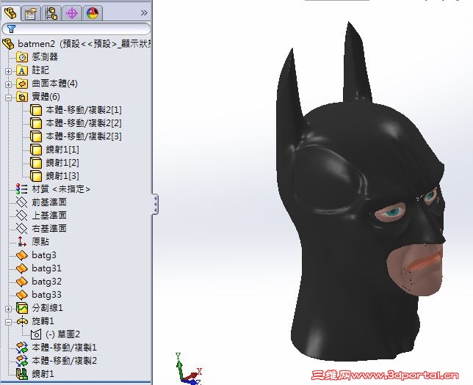
Task: Open the FeatureManager design tree tab
Action: (10, 13)
